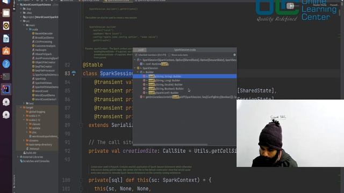The image size is (344, 193).
Task: Launch Rhythmbox from the dock
Action: pyautogui.click(x=6, y=26)
